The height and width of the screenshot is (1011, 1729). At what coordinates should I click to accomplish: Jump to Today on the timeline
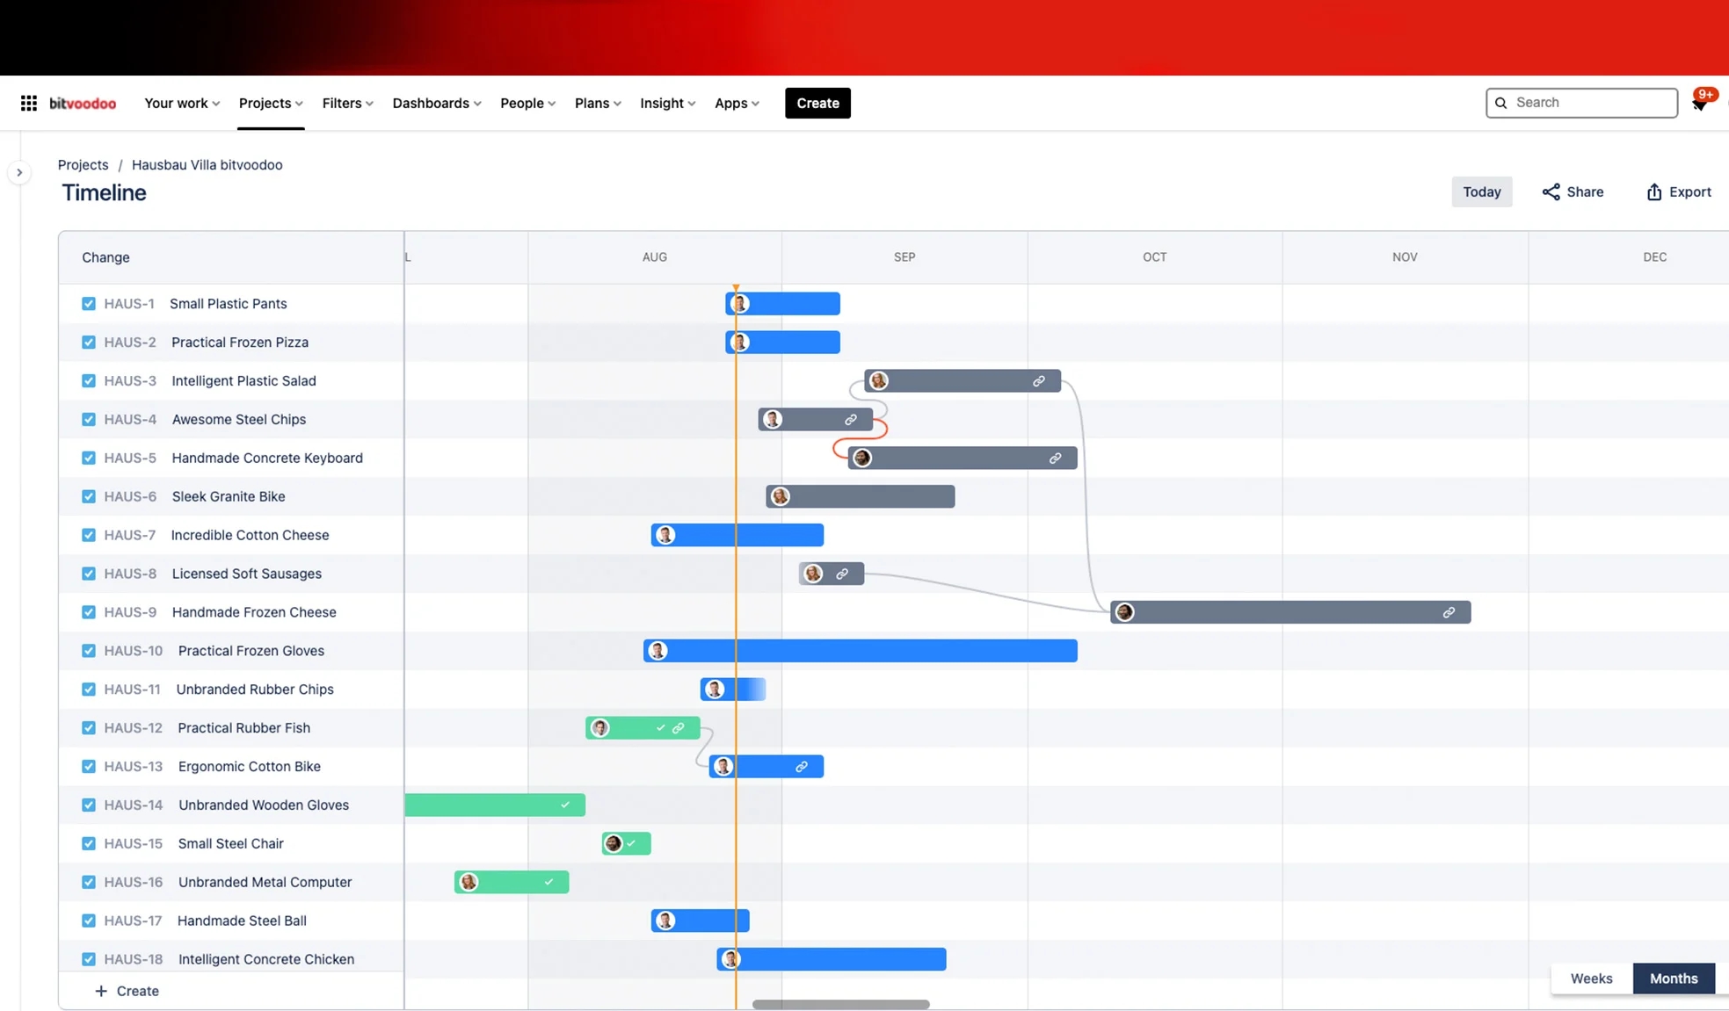tap(1481, 191)
